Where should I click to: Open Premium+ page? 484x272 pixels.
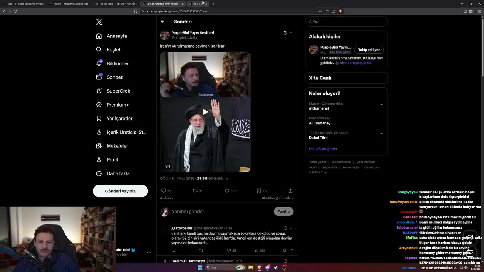(112, 105)
